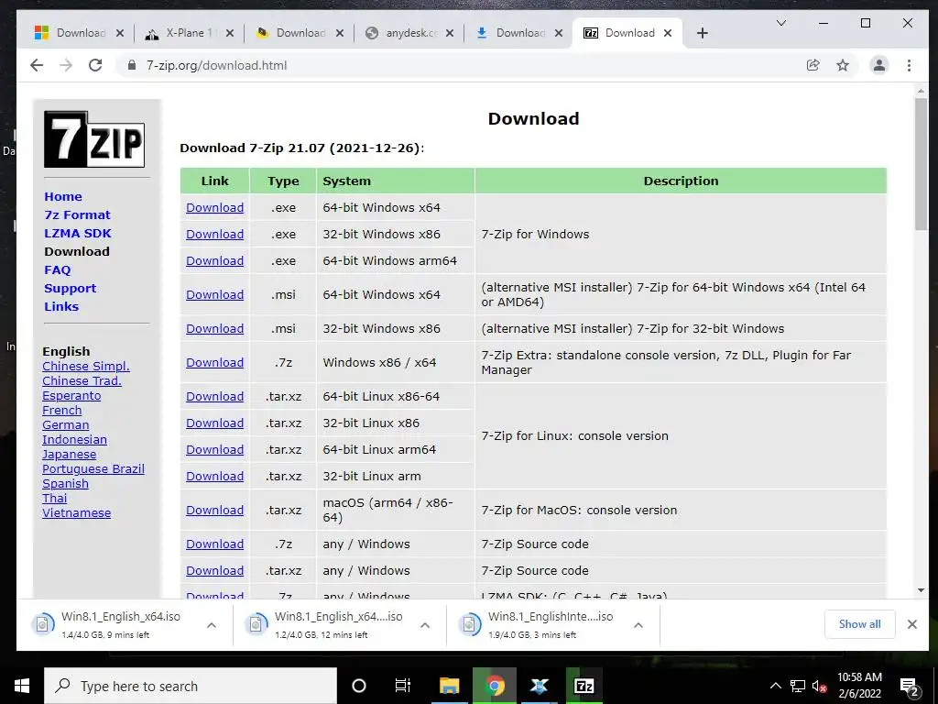This screenshot has width=938, height=704.
Task: Open the X-Plane taskbar icon
Action: (539, 686)
